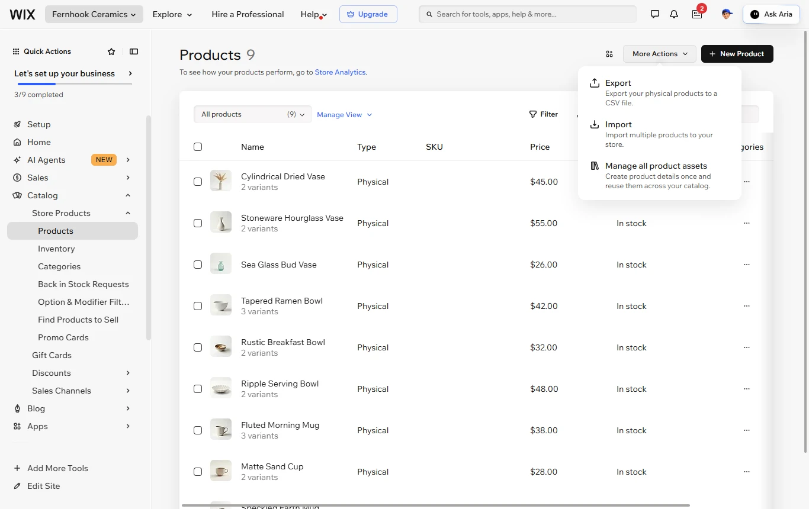
Task: Click the search tools and apps field
Action: [528, 14]
